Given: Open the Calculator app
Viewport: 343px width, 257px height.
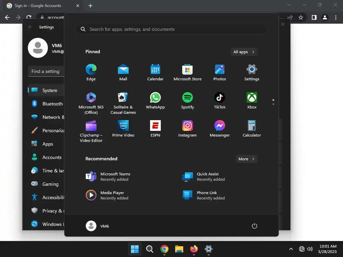Looking at the screenshot, I should pos(252,129).
